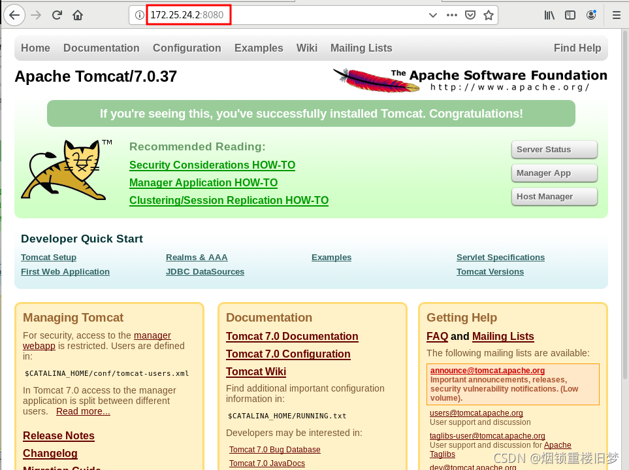The image size is (629, 470).
Task: Open the site information icon in address bar
Action: (x=139, y=15)
